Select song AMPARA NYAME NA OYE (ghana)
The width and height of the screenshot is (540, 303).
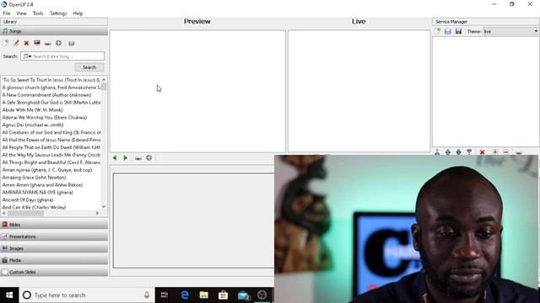(x=37, y=193)
